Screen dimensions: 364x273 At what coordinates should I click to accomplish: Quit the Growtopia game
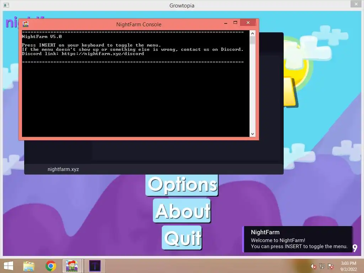click(182, 238)
